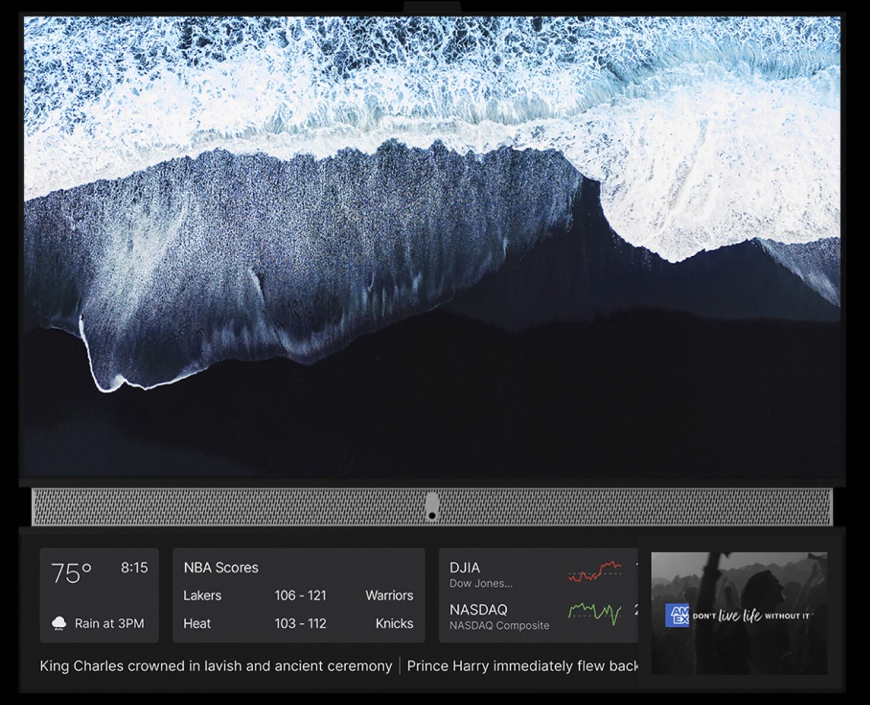Select the green NASDAQ sparkline chart
Image resolution: width=870 pixels, height=705 pixels.
(x=594, y=612)
